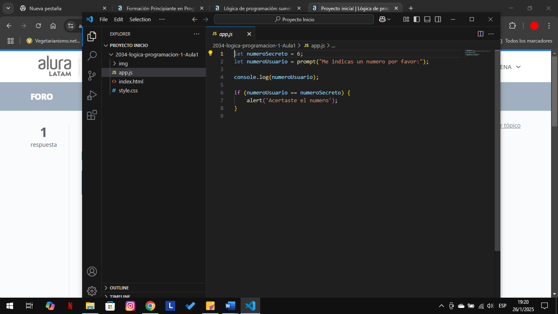Open Instagram from the taskbar
This screenshot has width=558, height=314.
[130, 306]
